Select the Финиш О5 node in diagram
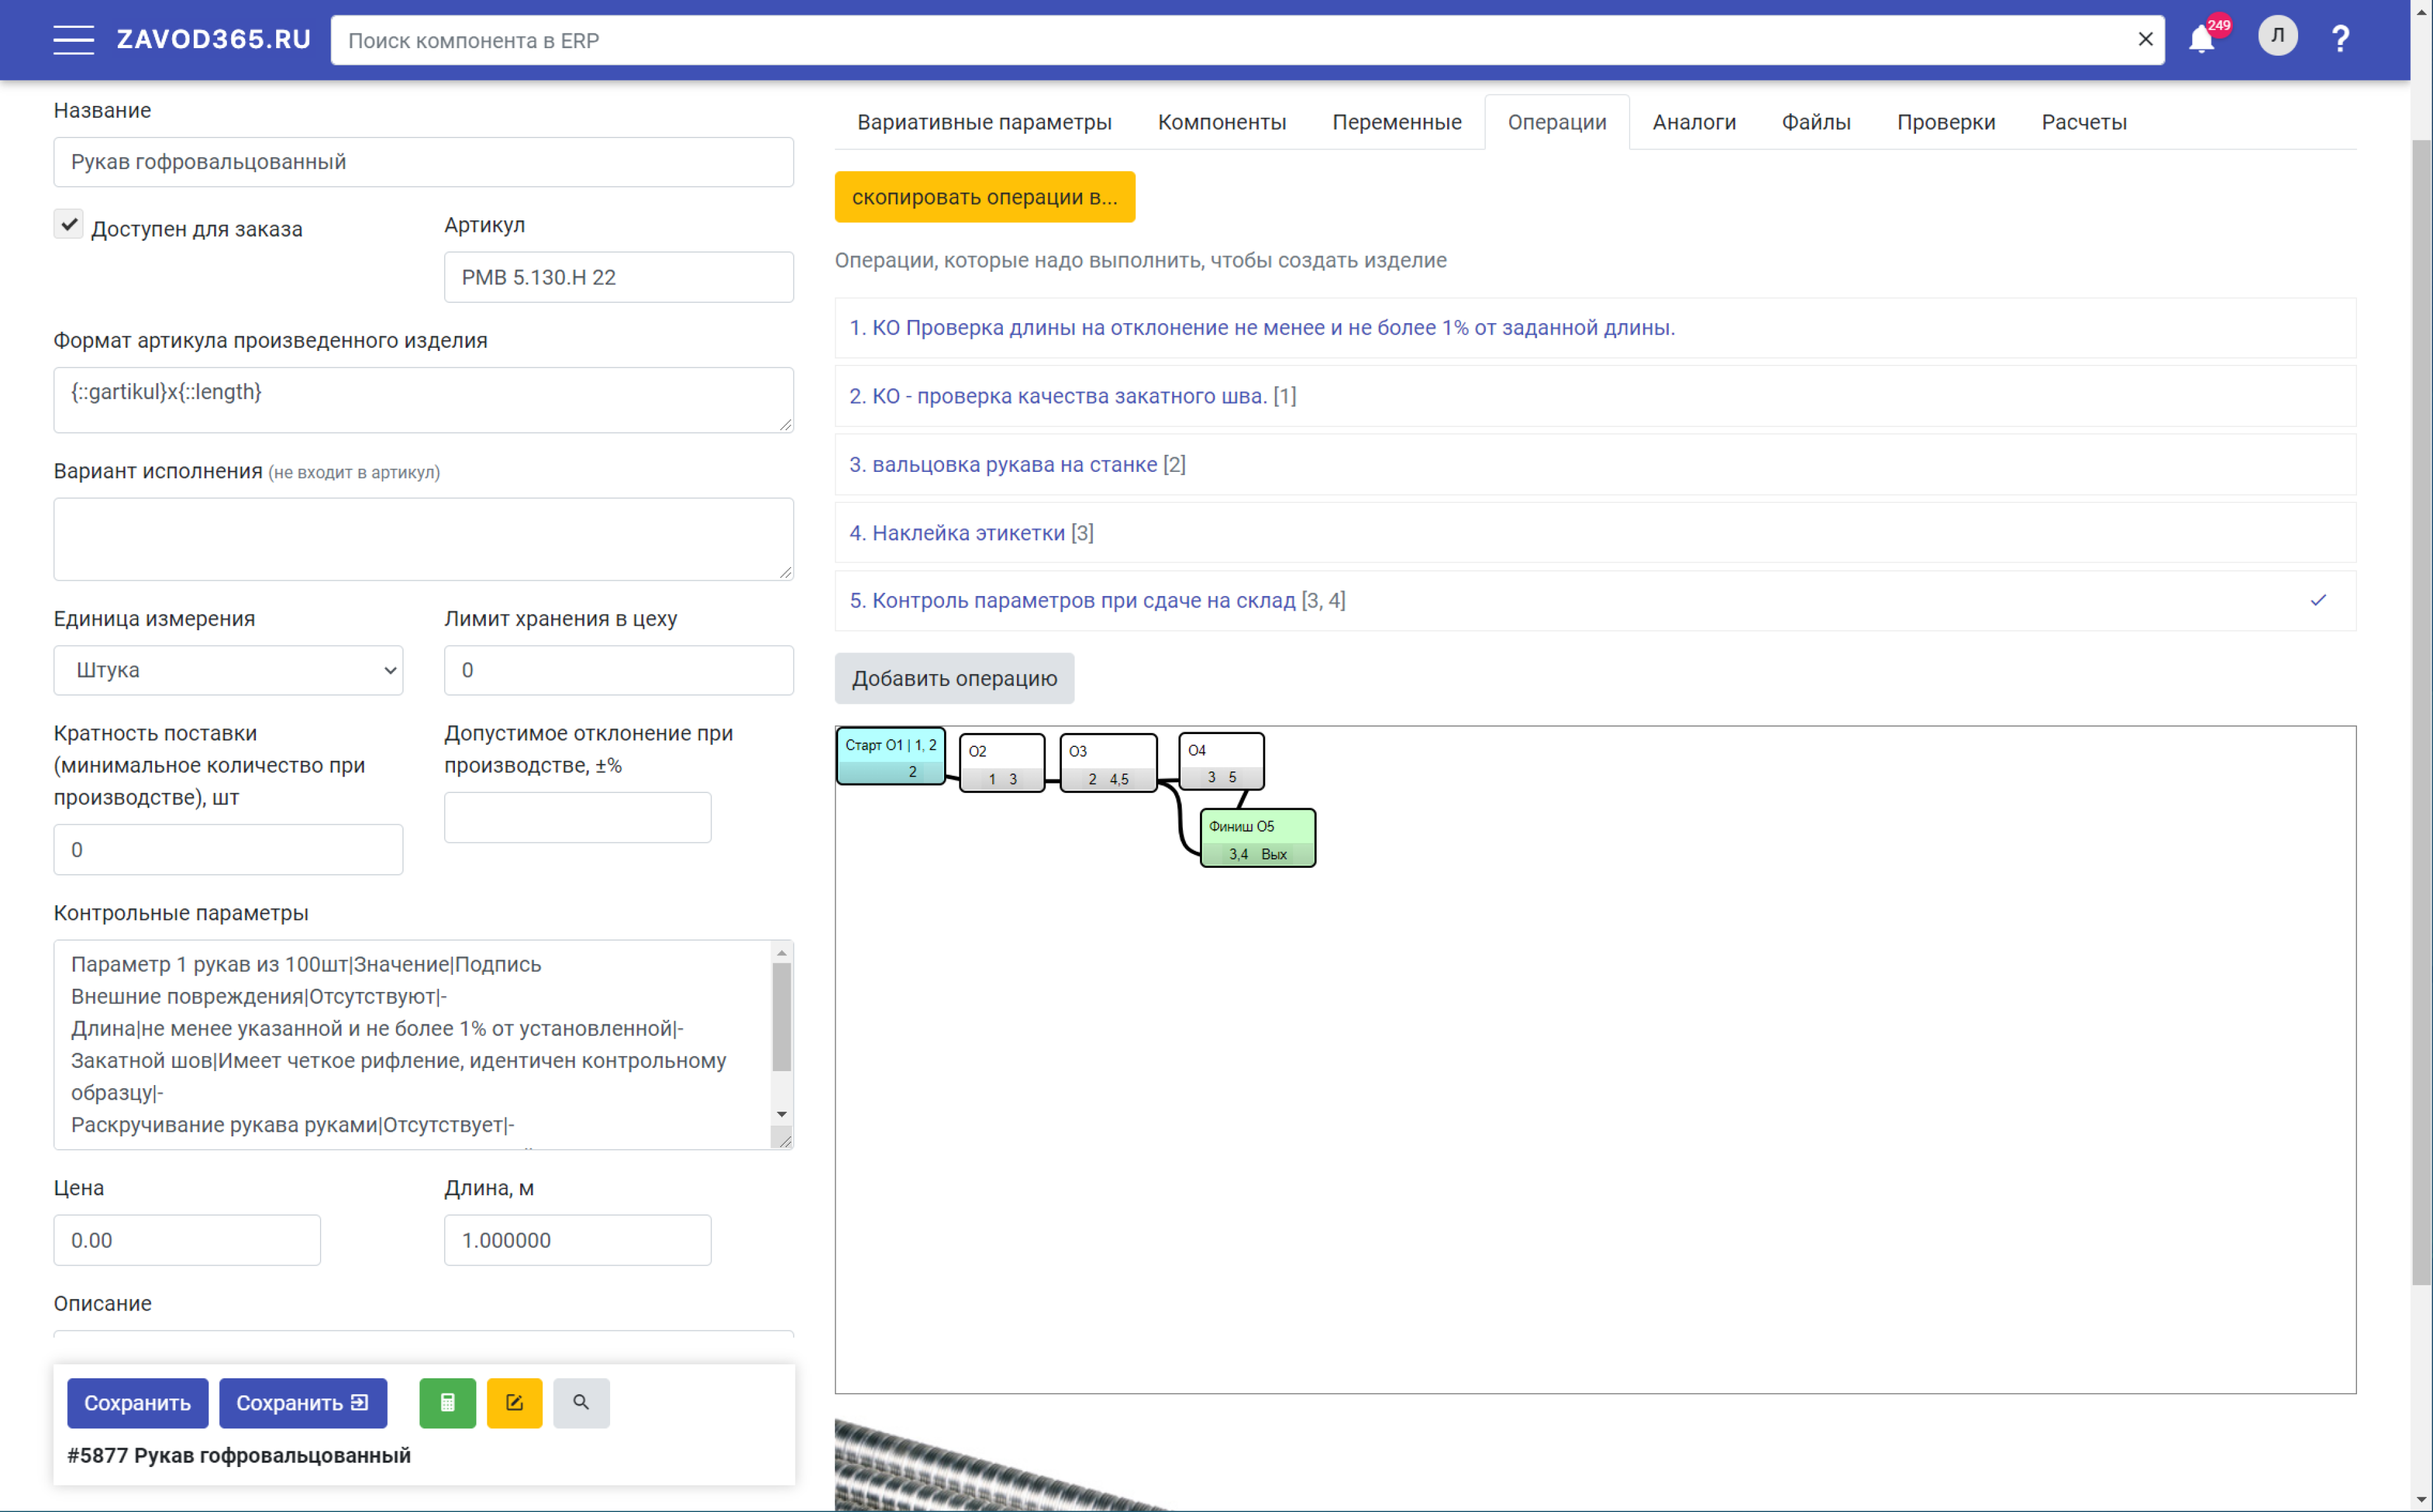This screenshot has height=1512, width=2433. (1257, 837)
